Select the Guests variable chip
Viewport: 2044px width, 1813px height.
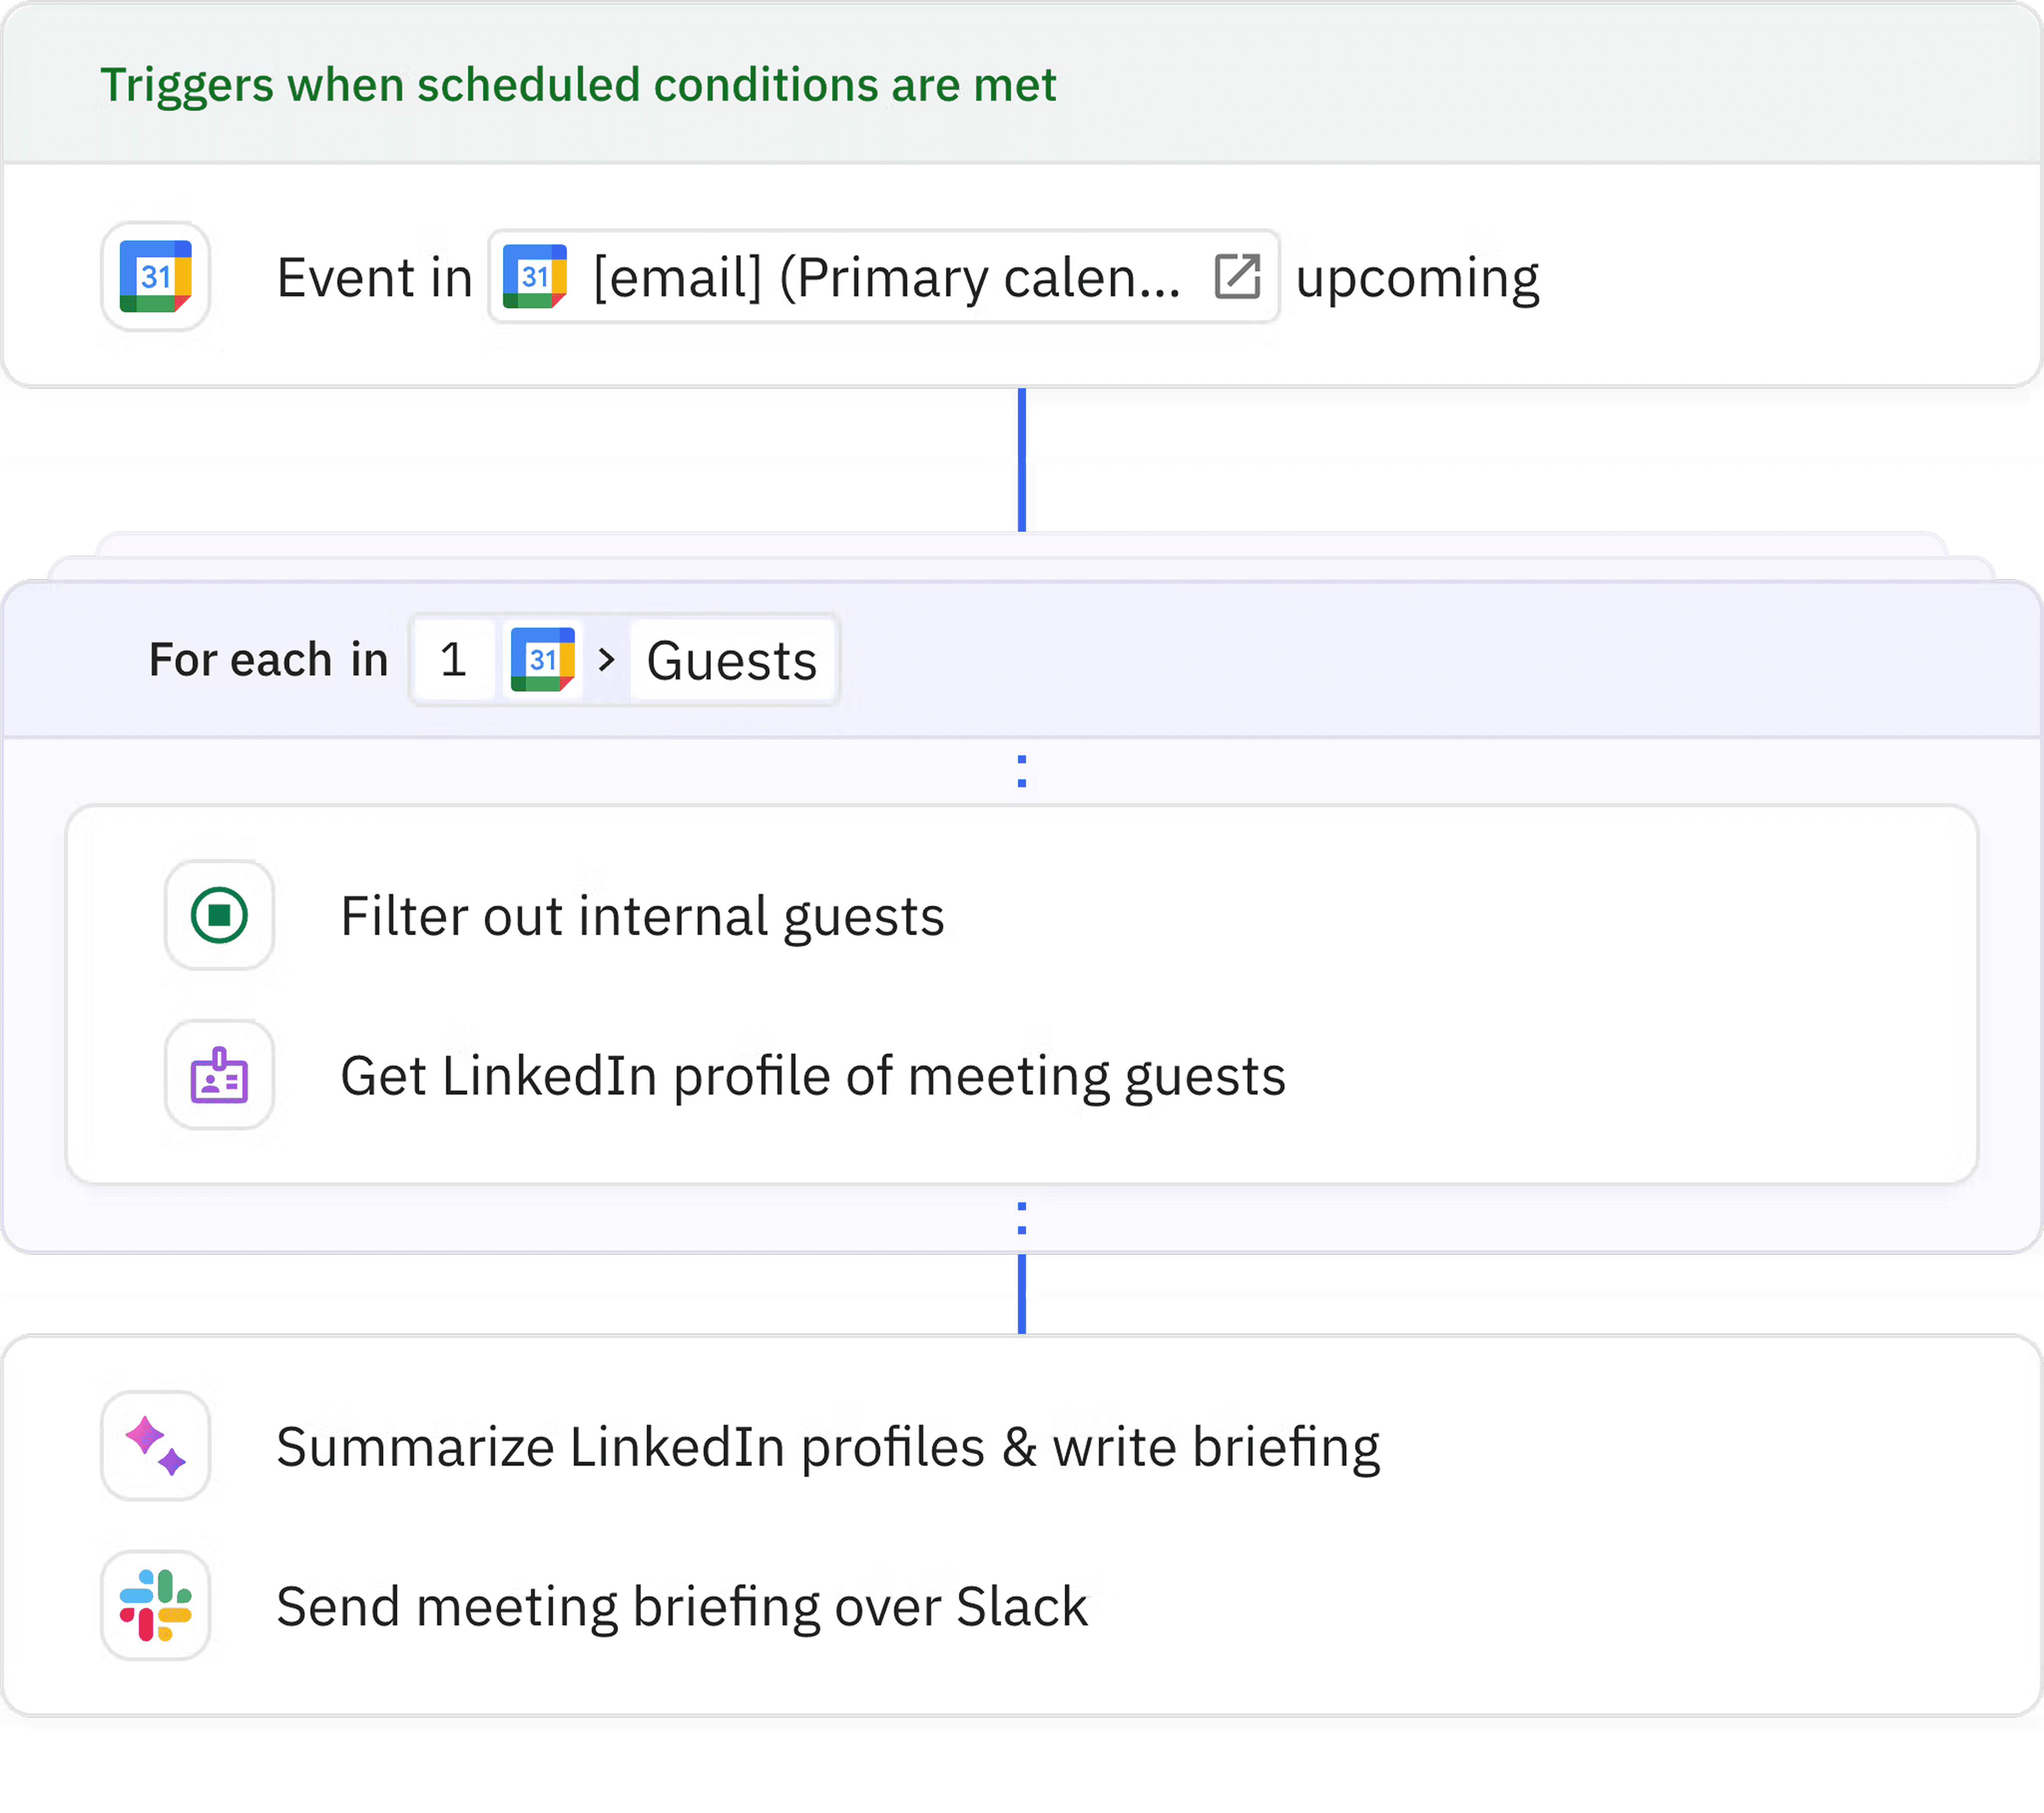(x=732, y=660)
